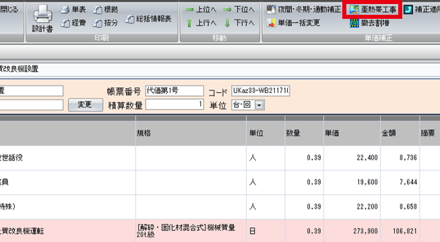This screenshot has width=440, height=242.
Task: Click the コード field UKaz33-WB21171
Action: [x=261, y=91]
